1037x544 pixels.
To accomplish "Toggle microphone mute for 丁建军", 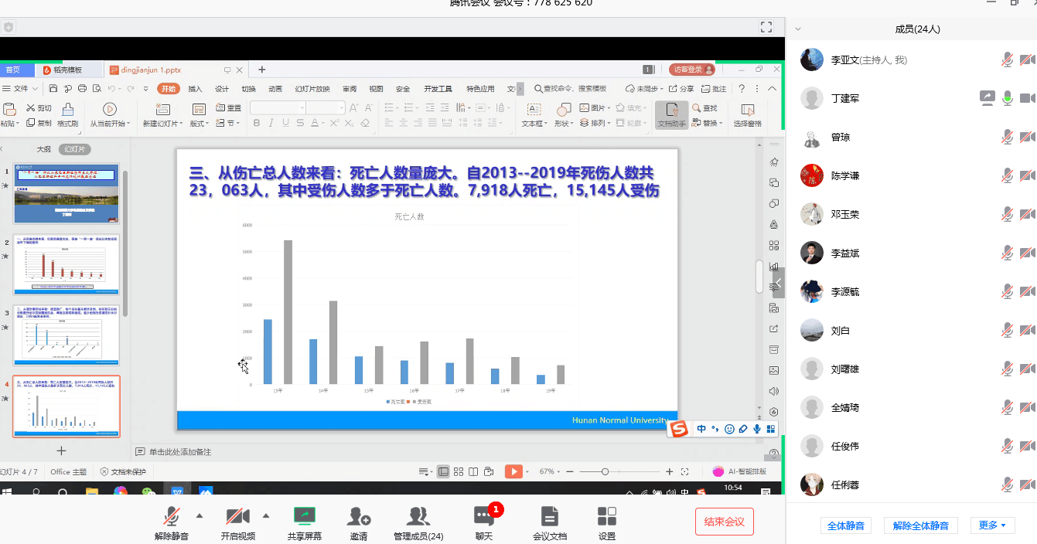I will [x=1007, y=98].
